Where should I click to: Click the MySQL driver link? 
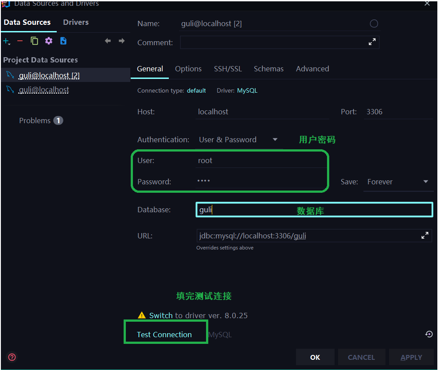coord(247,90)
